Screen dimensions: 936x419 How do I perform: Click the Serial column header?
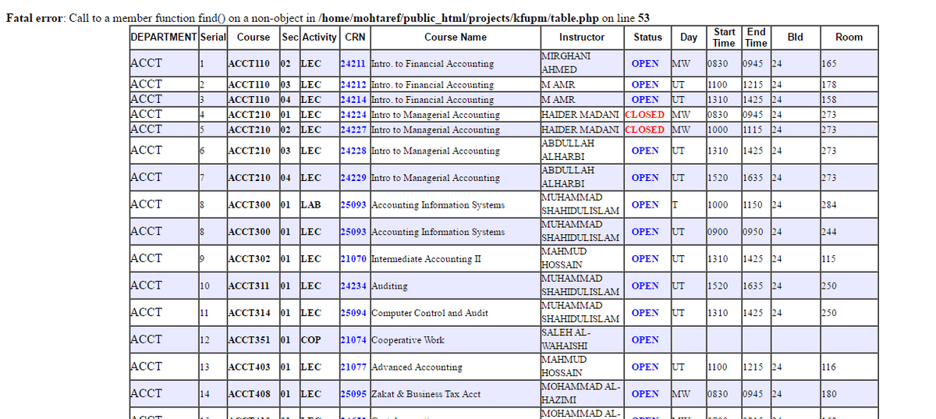click(x=214, y=37)
